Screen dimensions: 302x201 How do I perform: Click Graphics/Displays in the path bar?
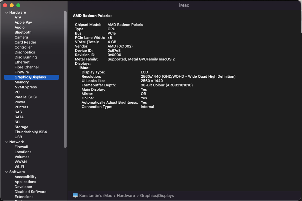click(x=157, y=196)
